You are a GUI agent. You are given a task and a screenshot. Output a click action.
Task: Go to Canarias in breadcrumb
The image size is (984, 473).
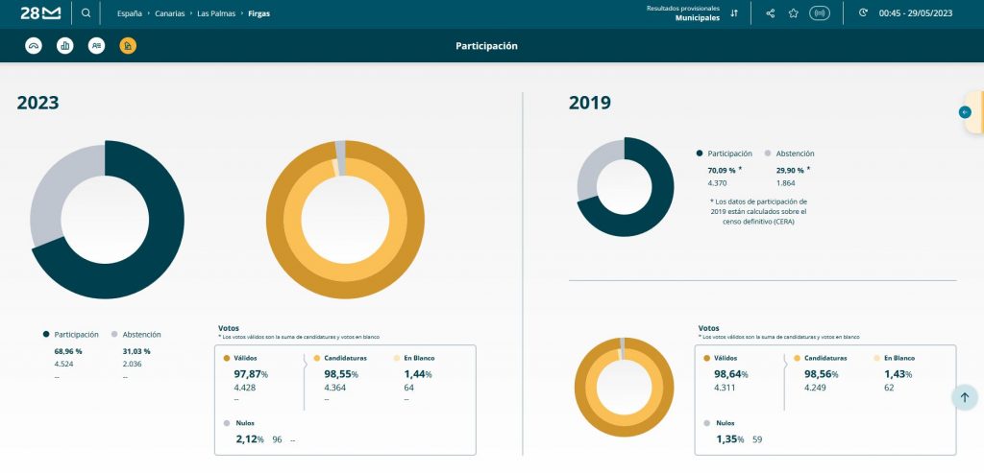pyautogui.click(x=169, y=13)
